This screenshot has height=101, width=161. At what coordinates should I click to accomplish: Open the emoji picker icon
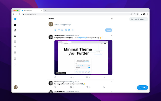[x=66, y=30]
